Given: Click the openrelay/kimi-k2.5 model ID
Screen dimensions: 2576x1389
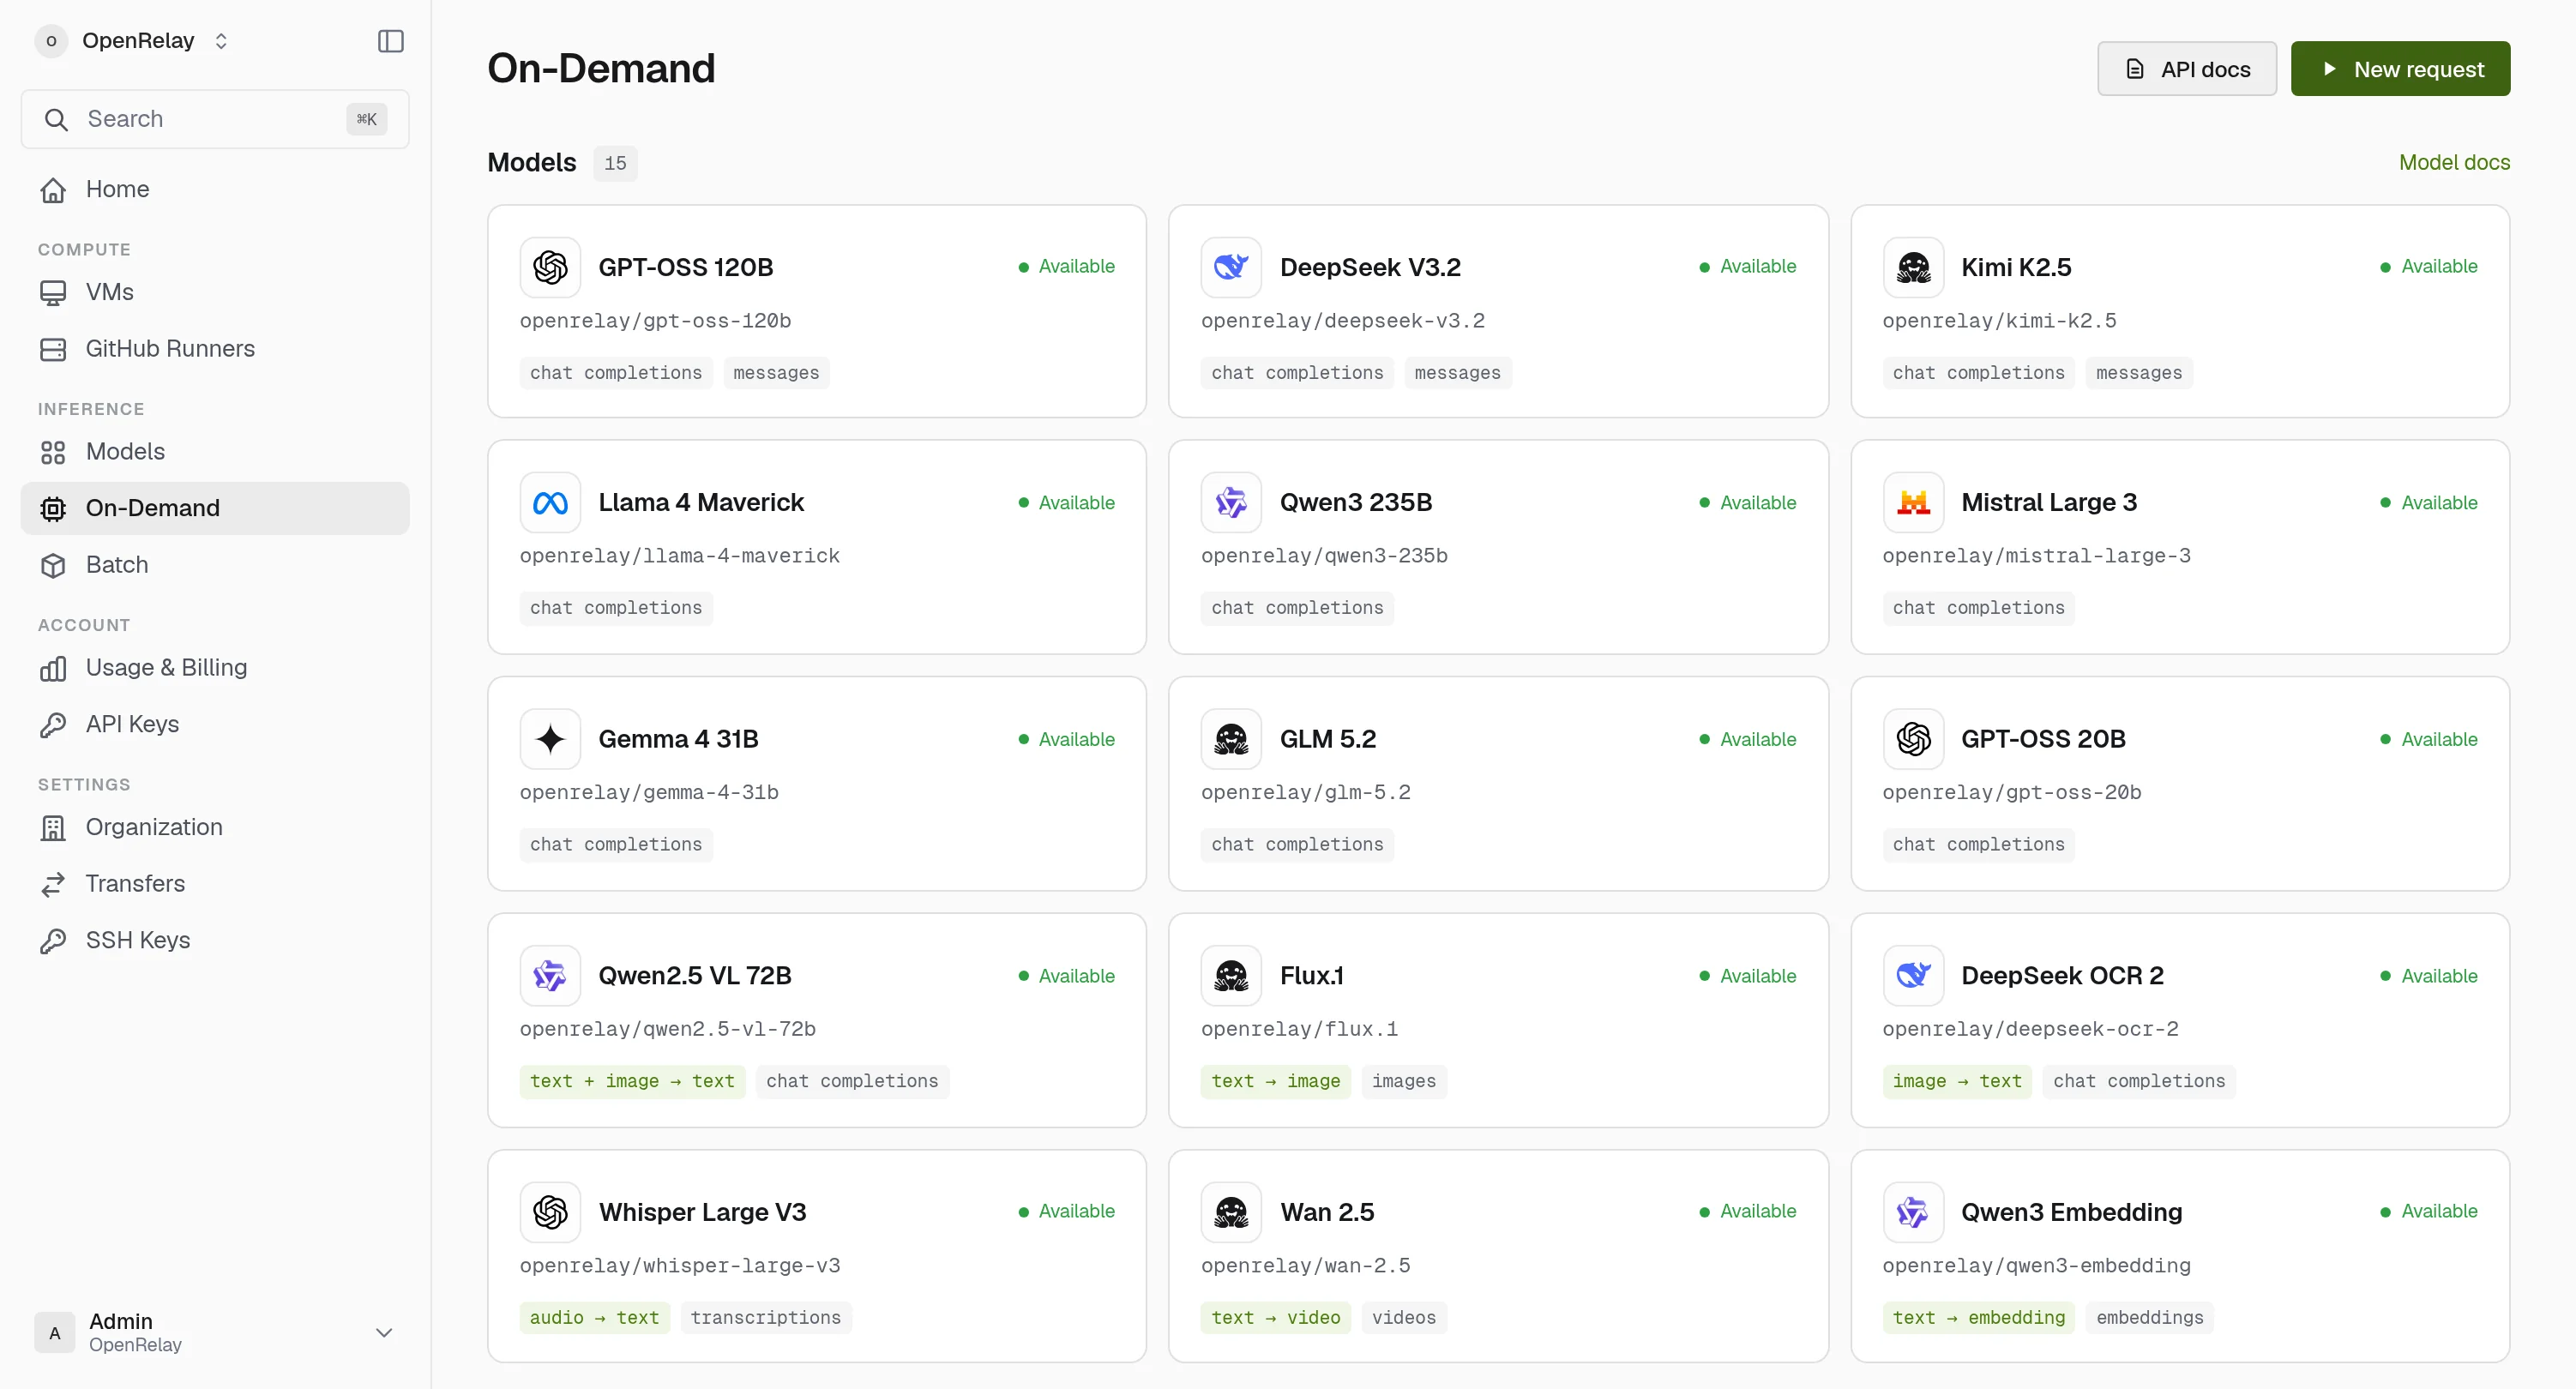Looking at the screenshot, I should (1998, 321).
